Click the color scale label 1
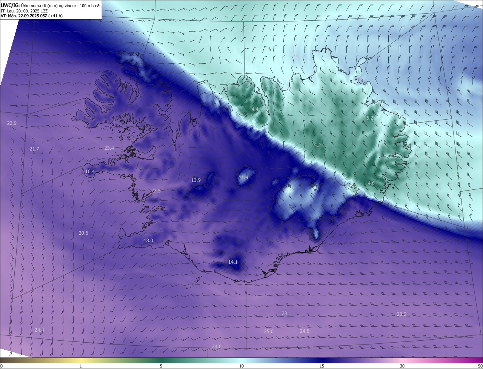 [x=81, y=366]
